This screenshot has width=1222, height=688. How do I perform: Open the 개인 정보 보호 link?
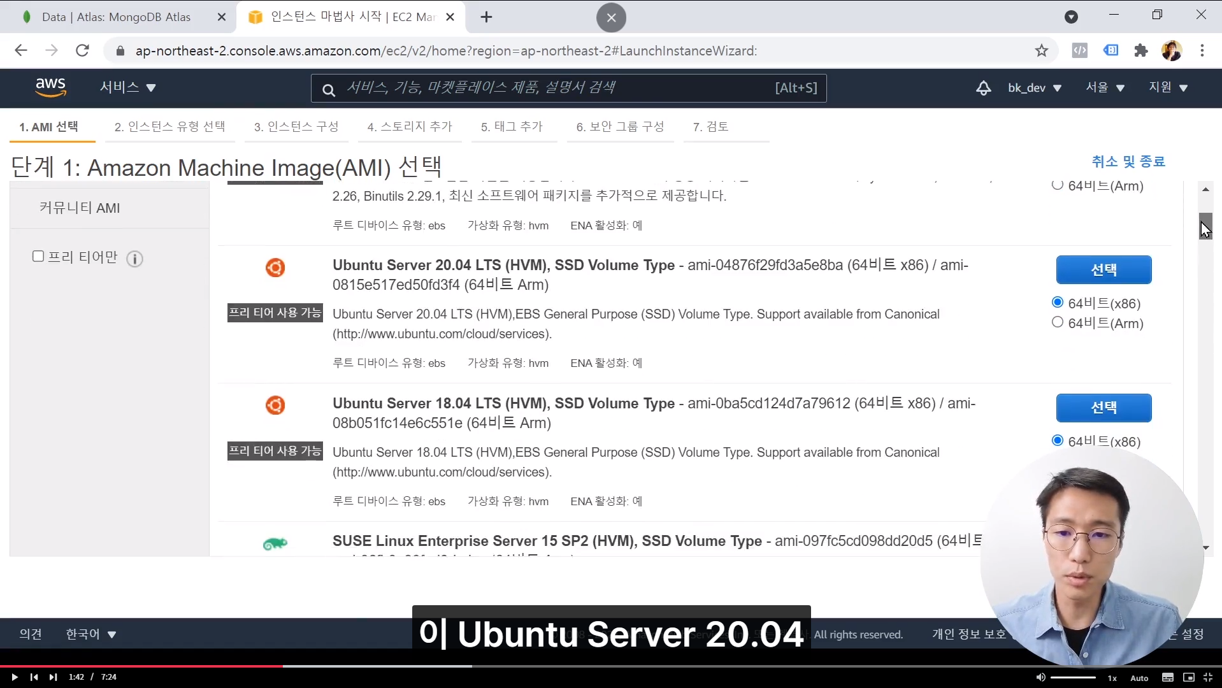[968, 634]
